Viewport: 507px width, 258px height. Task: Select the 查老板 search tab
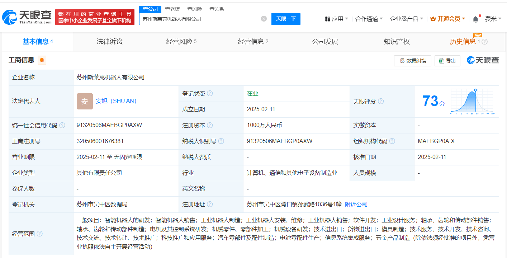pyautogui.click(x=172, y=9)
